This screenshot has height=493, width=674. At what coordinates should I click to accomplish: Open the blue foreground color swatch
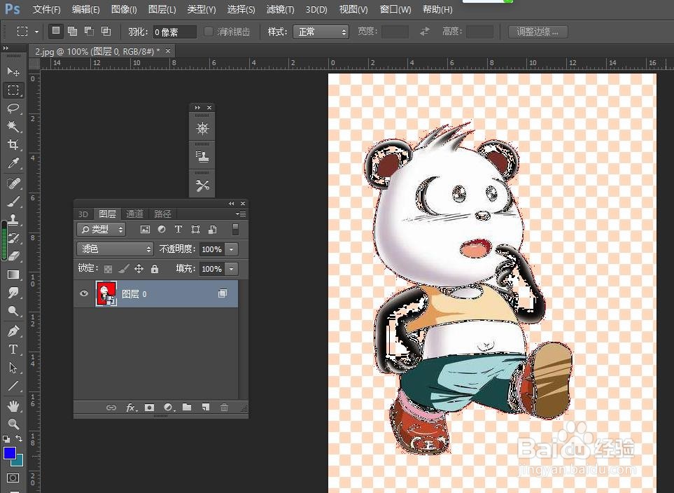pyautogui.click(x=9, y=452)
